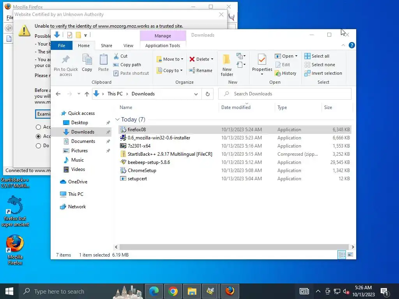Click the Examine button in Firefox dialog

pos(43,114)
